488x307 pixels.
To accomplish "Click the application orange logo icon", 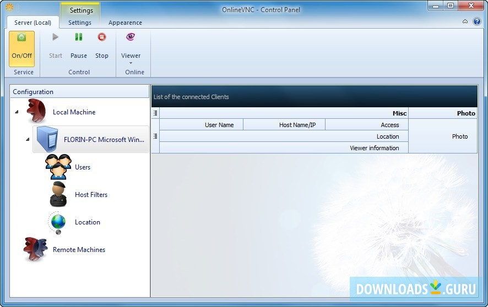I will tap(9, 7).
